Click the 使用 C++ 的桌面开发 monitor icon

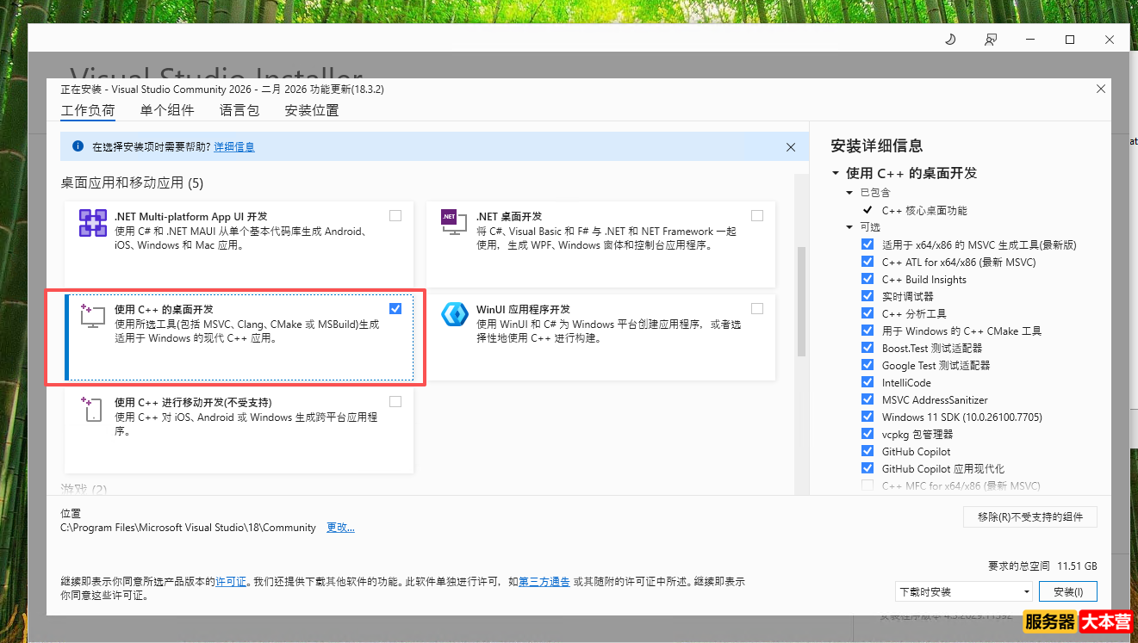[x=92, y=315]
